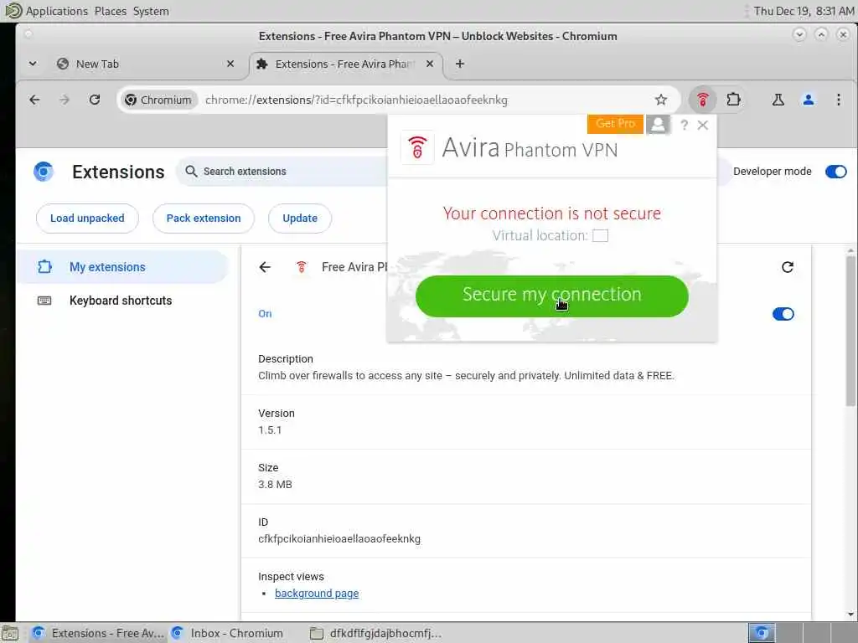Click the browser forward arrow
Image resolution: width=858 pixels, height=643 pixels.
pyautogui.click(x=65, y=100)
